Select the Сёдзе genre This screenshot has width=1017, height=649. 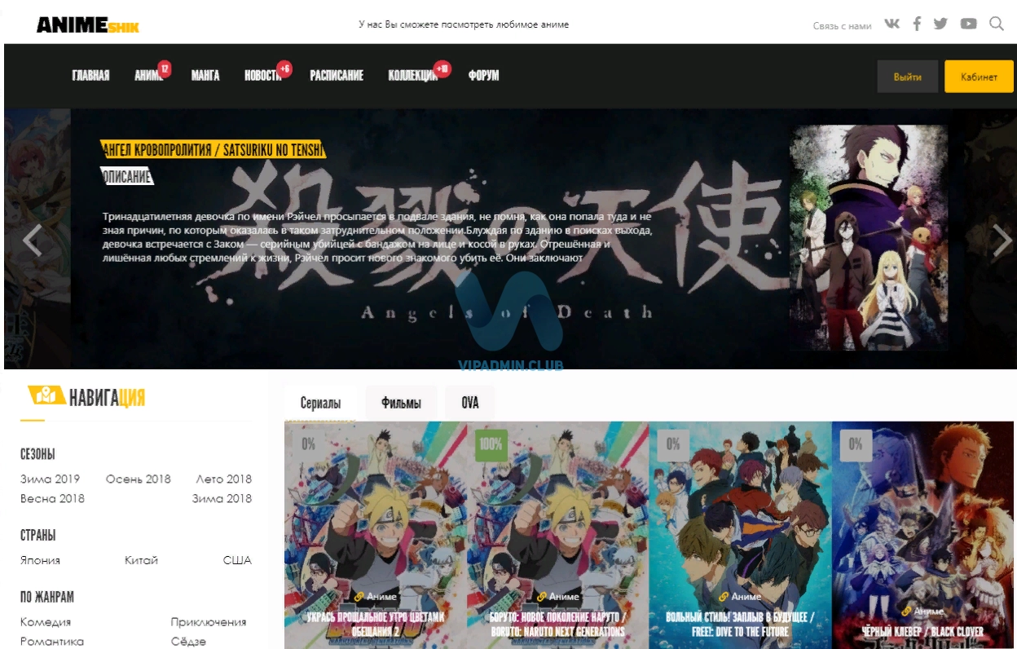[x=188, y=642]
